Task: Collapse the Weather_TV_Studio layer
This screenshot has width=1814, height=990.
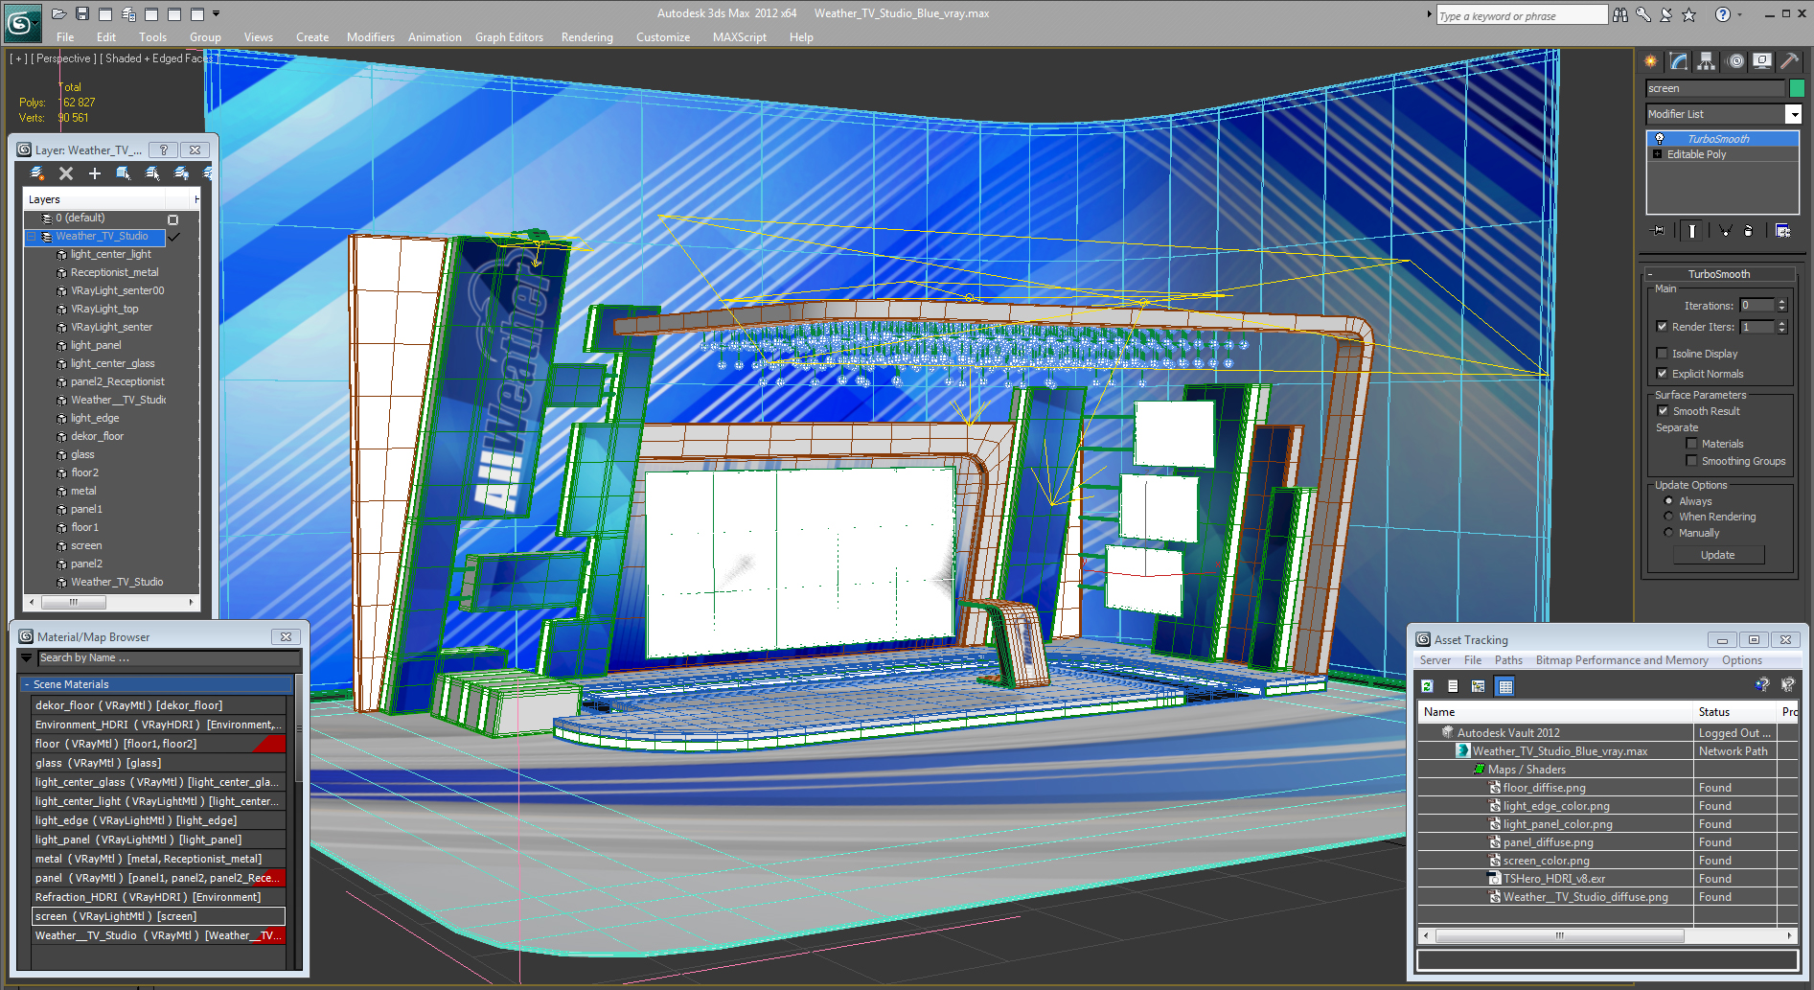Action: pos(31,237)
